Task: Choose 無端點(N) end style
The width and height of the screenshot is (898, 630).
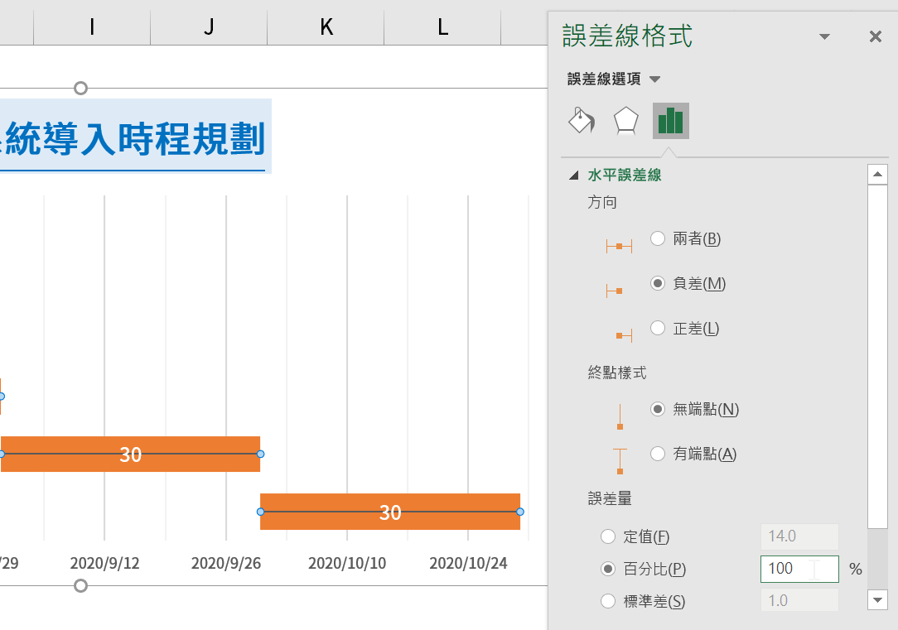Action: (658, 409)
